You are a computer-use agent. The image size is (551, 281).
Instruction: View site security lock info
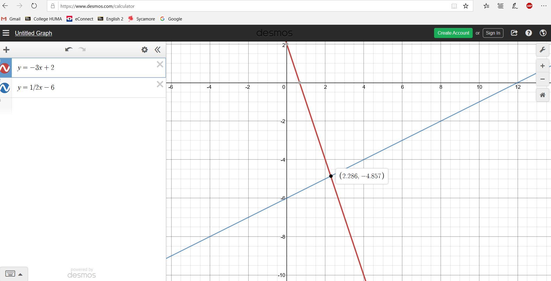[53, 6]
